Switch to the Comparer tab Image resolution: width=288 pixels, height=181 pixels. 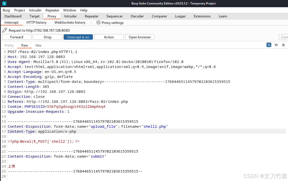(x=159, y=16)
